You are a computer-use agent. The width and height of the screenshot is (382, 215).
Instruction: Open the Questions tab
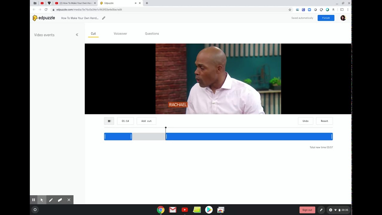[152, 34]
